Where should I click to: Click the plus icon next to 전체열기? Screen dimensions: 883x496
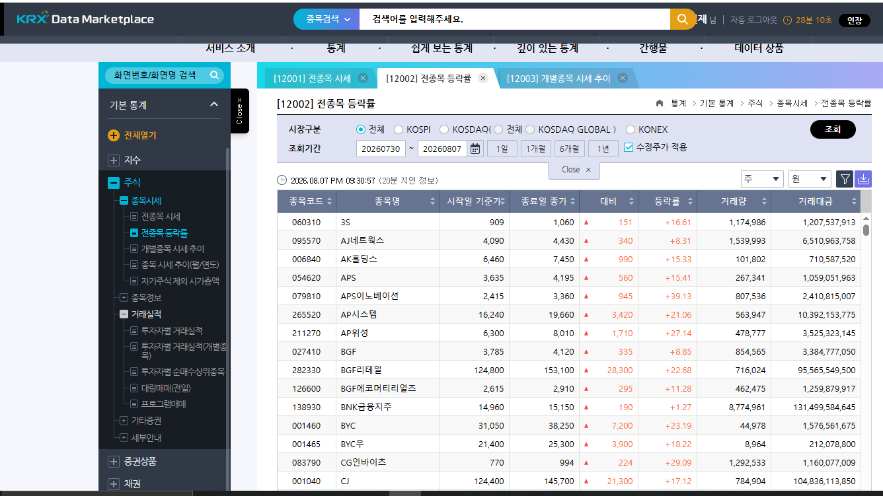click(x=114, y=135)
